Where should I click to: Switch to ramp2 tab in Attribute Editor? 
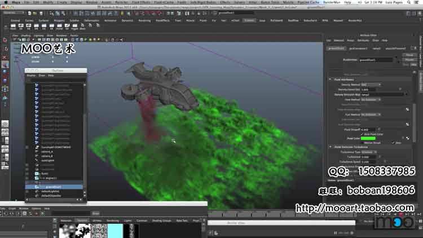coord(376,49)
